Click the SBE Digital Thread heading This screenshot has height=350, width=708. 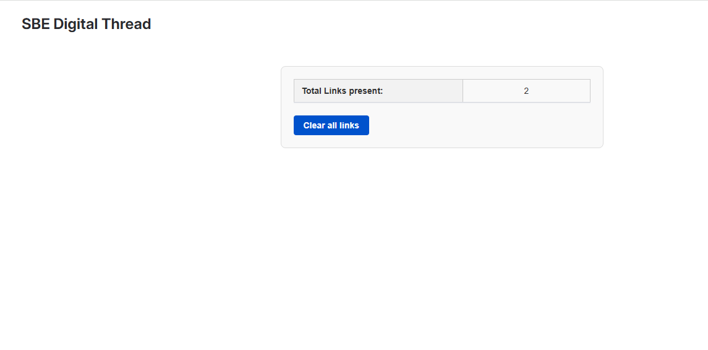[87, 24]
